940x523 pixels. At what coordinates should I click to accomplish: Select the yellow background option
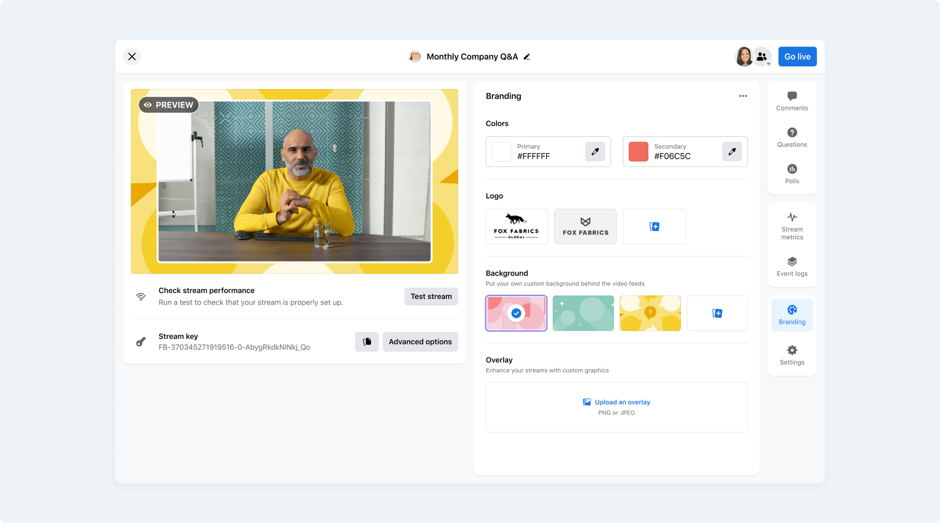point(650,313)
